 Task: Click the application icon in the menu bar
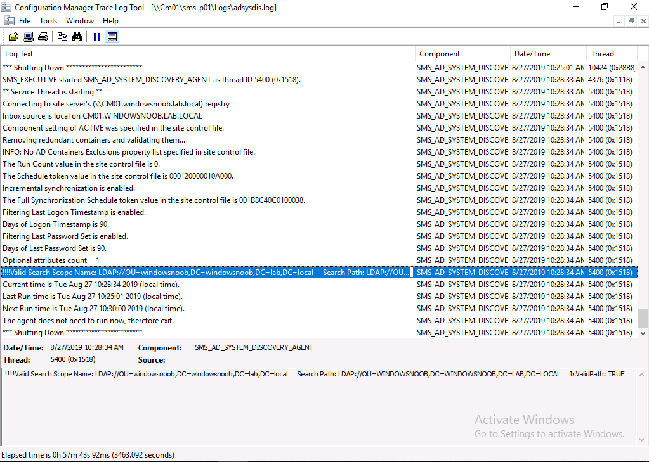click(9, 21)
